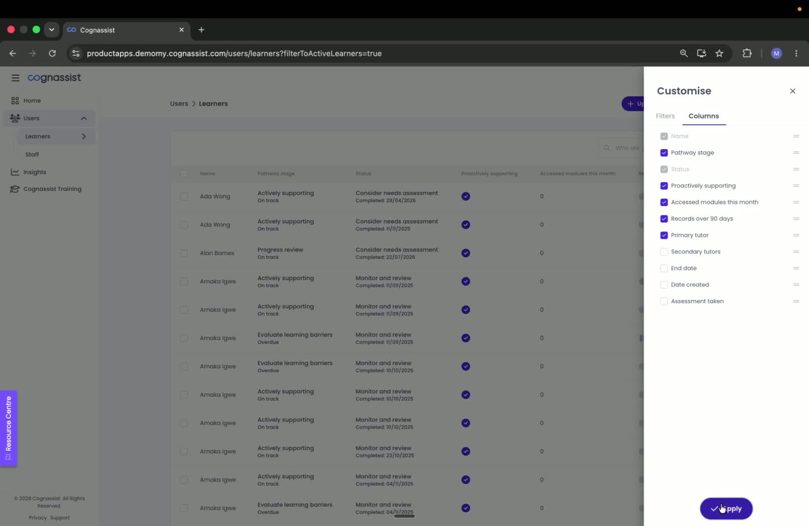Uncheck Accessed modules this month column
This screenshot has height=526, width=809.
664,203
